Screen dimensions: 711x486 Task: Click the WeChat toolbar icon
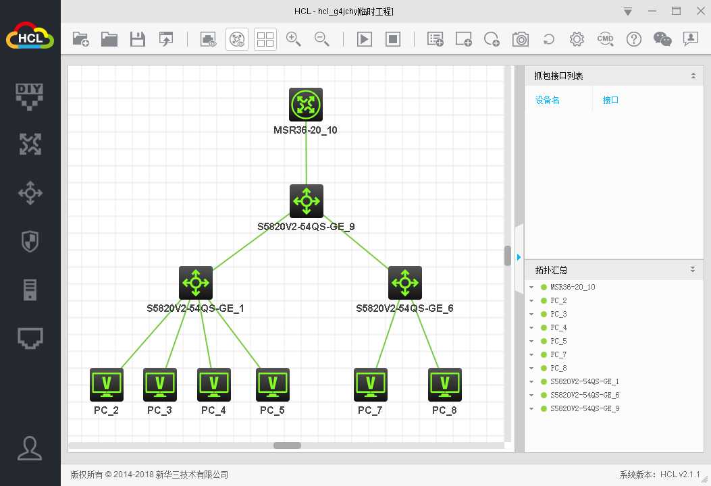pos(662,39)
